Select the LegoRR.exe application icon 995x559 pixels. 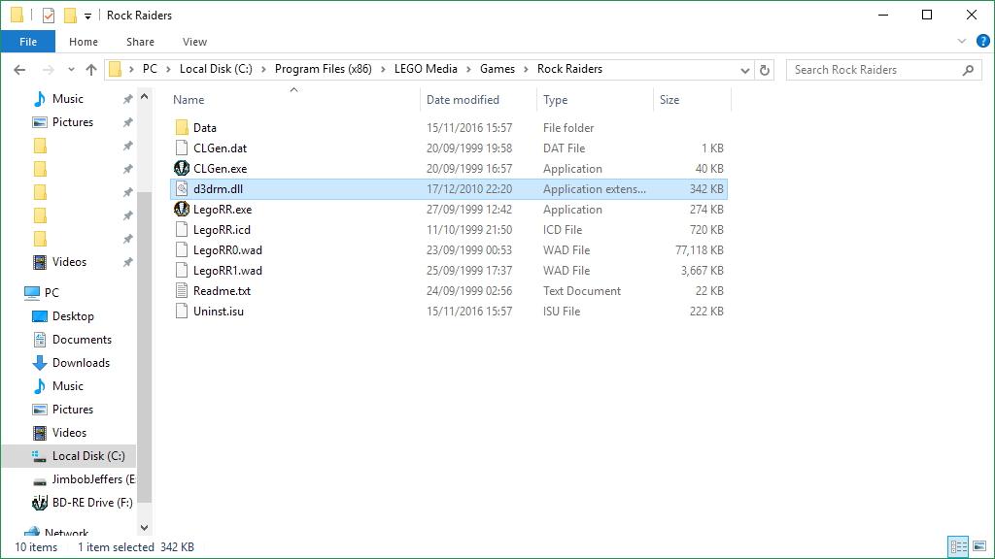pos(182,209)
